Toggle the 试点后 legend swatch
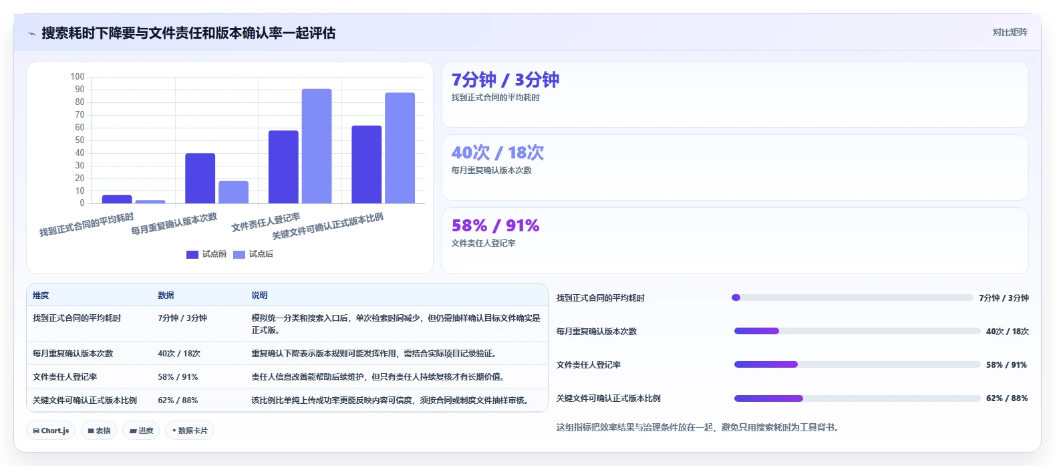Viewport: 1055px width, 466px height. coord(239,254)
